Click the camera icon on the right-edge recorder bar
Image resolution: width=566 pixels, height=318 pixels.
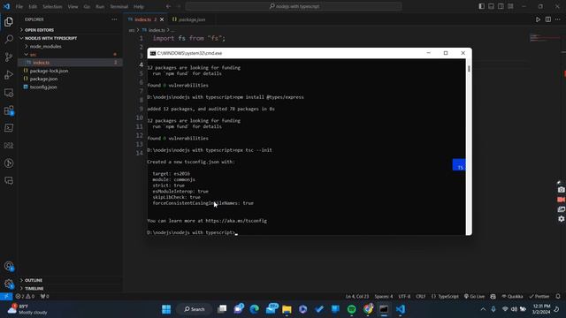(x=561, y=190)
